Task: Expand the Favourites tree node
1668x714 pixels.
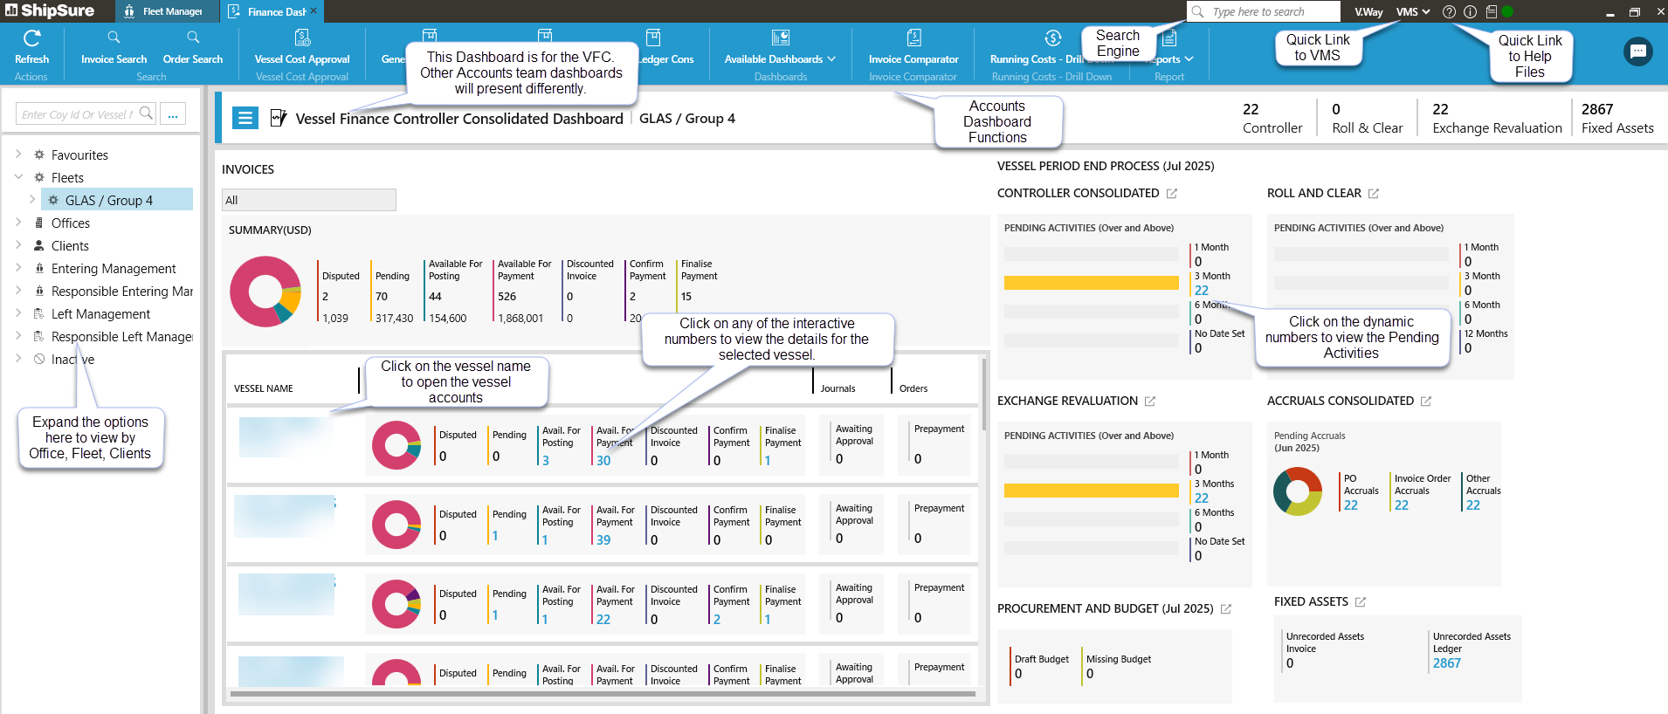Action: tap(18, 154)
